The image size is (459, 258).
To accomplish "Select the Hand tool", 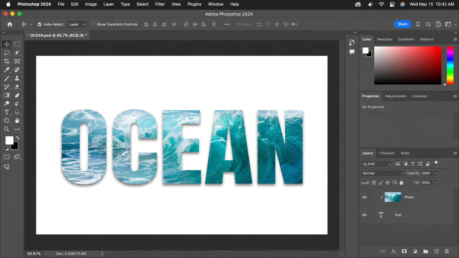I will (x=17, y=121).
